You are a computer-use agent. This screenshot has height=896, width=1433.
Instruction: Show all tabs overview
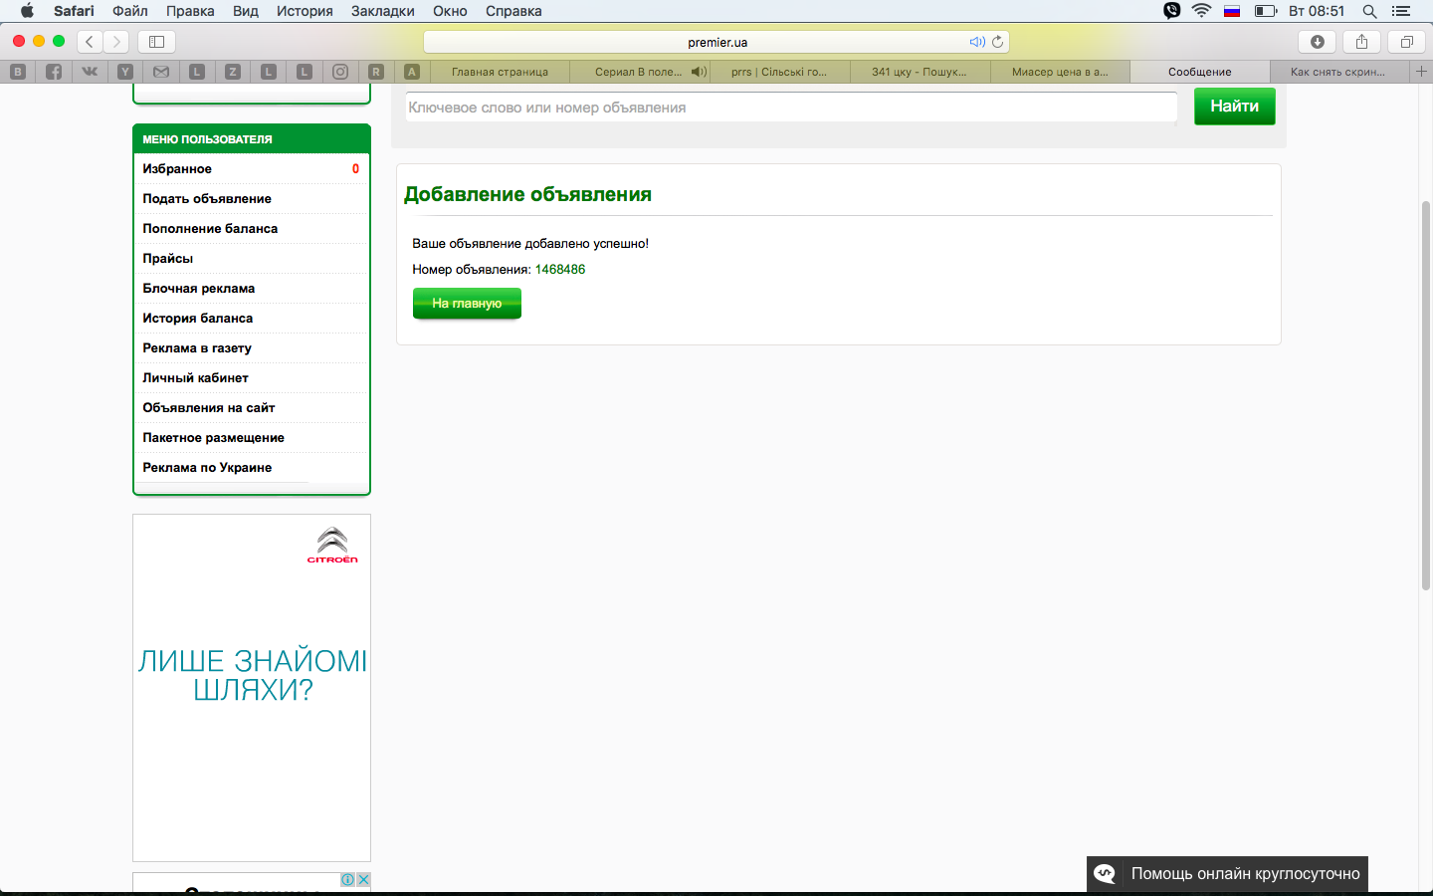(x=1406, y=42)
